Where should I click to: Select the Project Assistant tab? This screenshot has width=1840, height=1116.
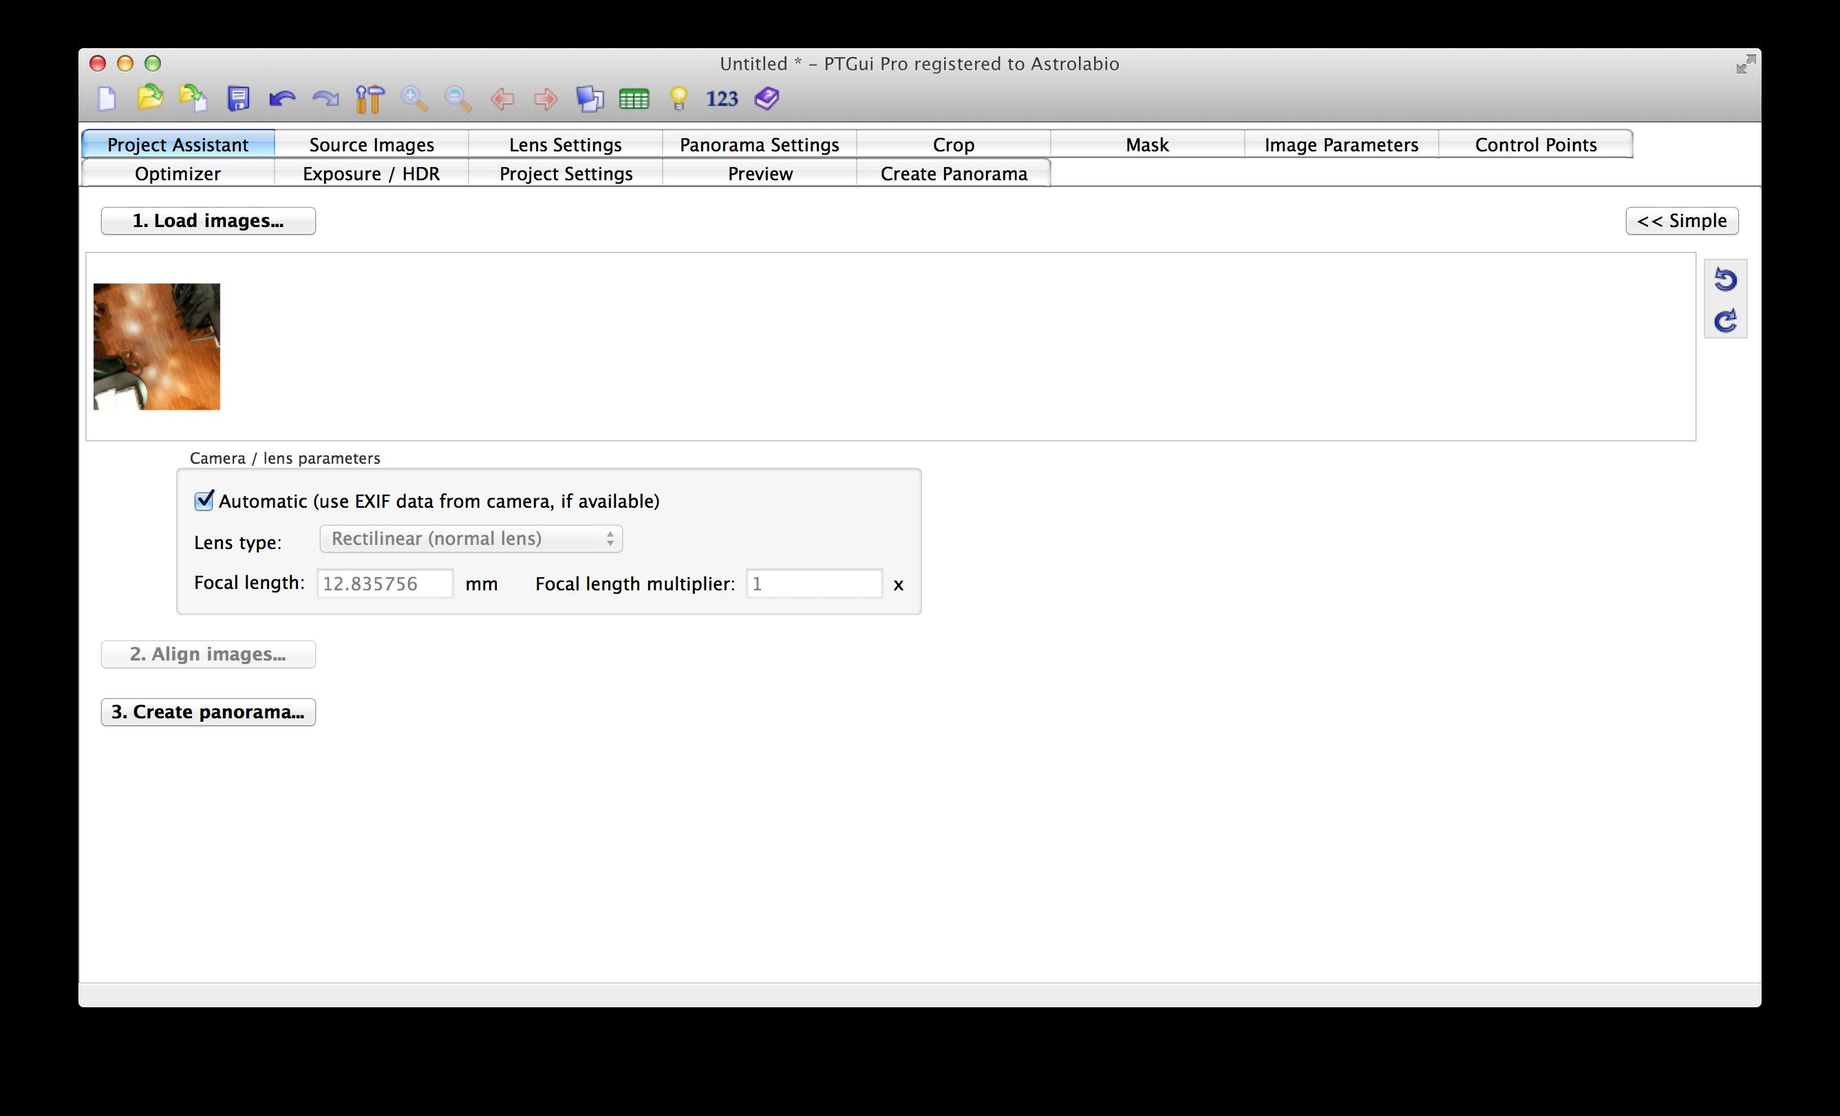pos(178,144)
